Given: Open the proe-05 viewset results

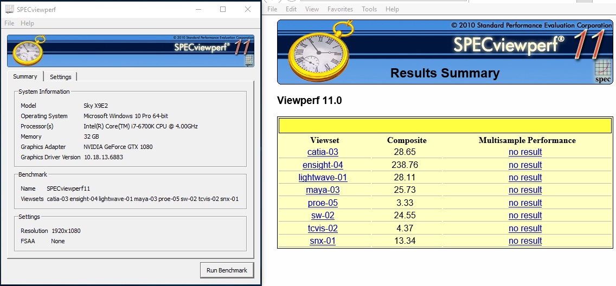Looking at the screenshot, I should click(x=323, y=203).
